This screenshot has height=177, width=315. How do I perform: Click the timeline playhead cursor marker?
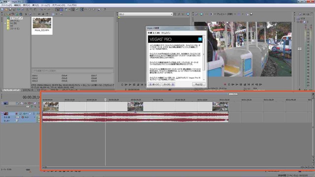105,100
